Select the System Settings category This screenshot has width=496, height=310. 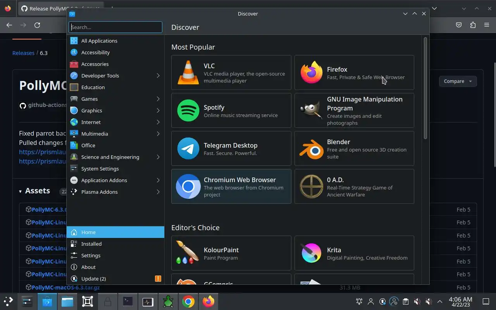click(115, 169)
